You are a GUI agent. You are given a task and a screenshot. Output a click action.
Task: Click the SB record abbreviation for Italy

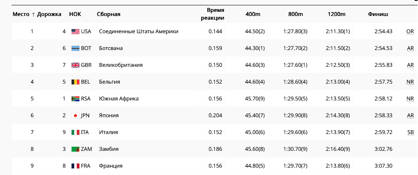tap(410, 132)
